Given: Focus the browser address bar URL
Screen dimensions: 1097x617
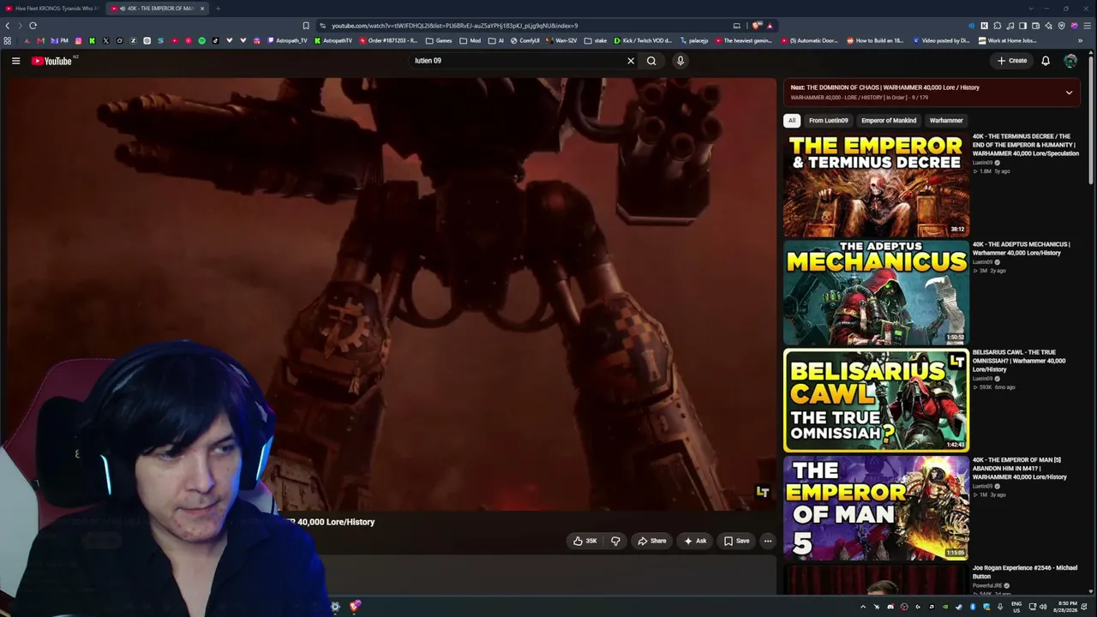Looking at the screenshot, I should pyautogui.click(x=454, y=26).
